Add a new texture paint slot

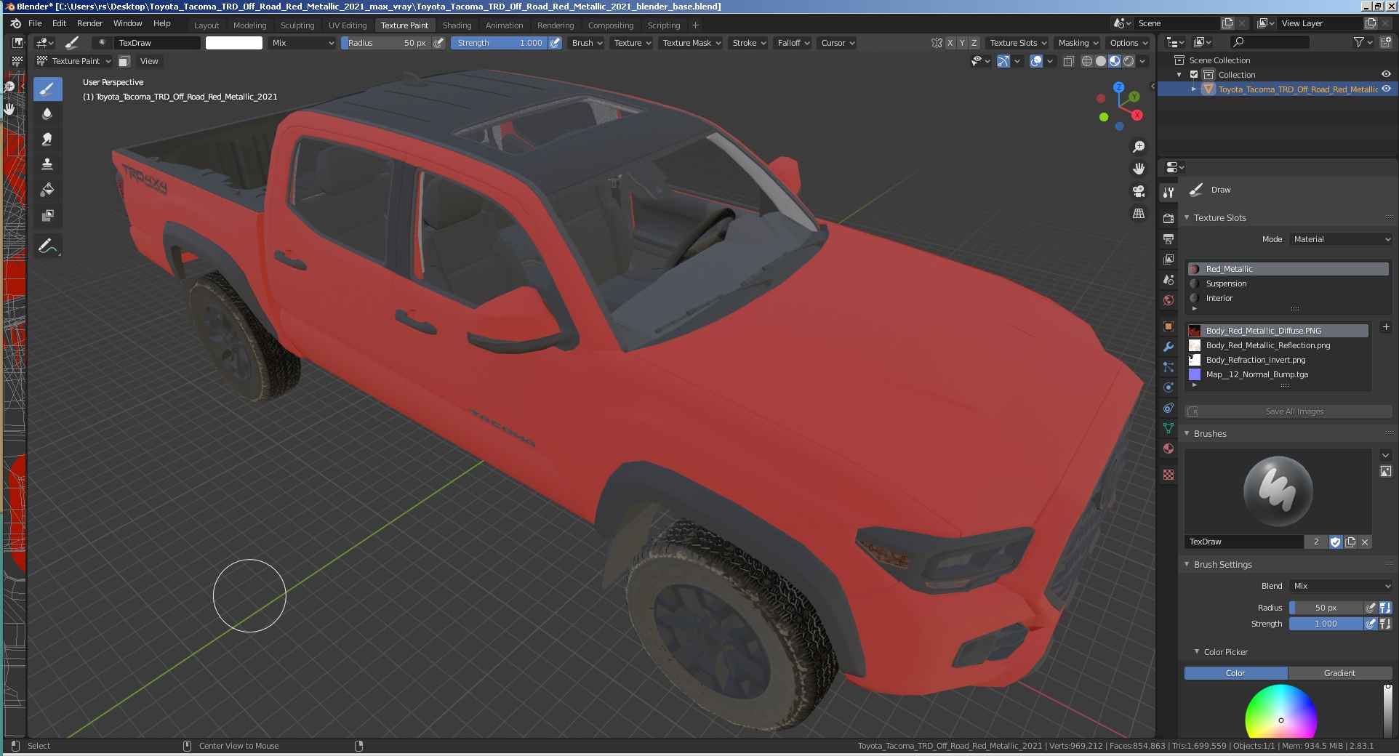click(x=1385, y=328)
